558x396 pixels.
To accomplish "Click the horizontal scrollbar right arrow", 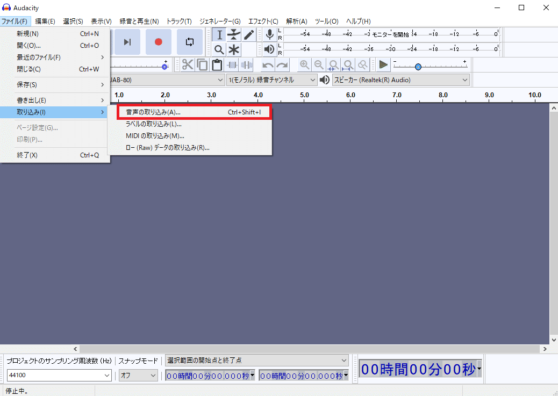I will click(545, 349).
